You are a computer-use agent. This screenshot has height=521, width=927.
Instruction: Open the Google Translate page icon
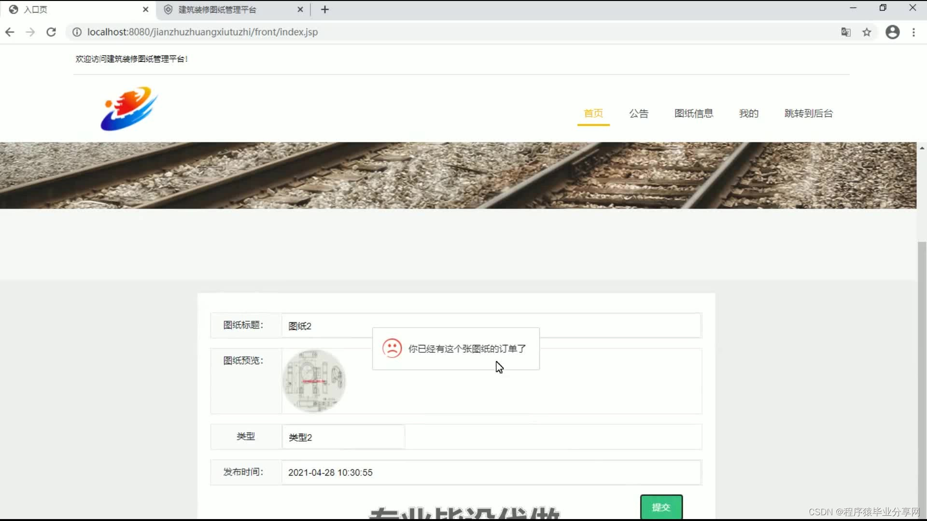click(x=846, y=32)
